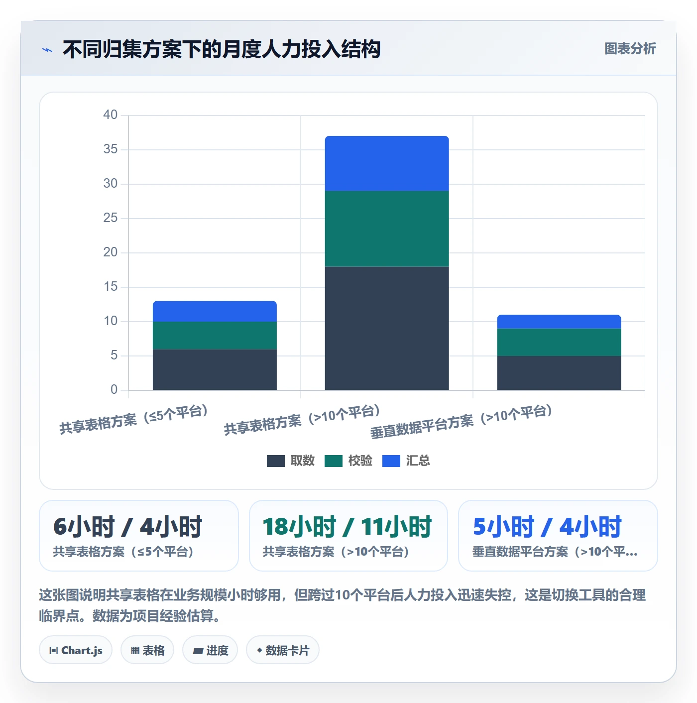Viewport: 697px width, 703px height.
Task: Click the y-axis value 25
Action: (111, 218)
